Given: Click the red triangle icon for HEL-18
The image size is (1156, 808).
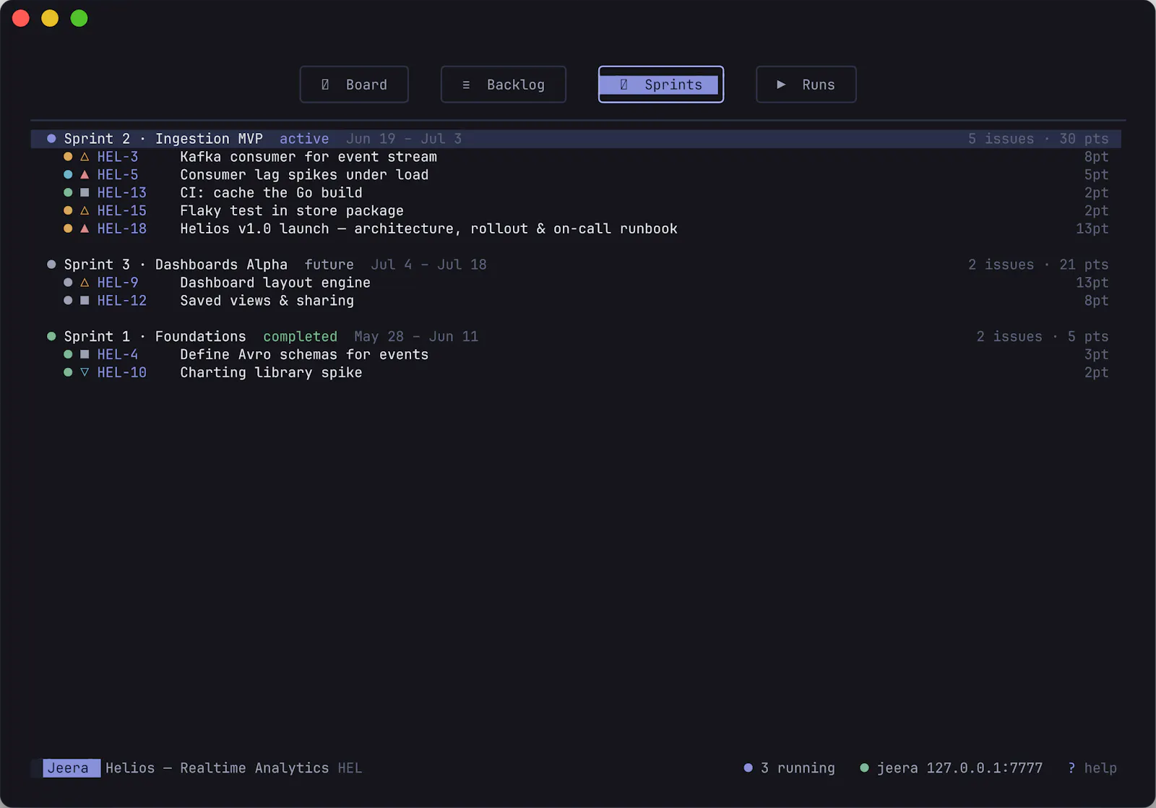Looking at the screenshot, I should 85,228.
